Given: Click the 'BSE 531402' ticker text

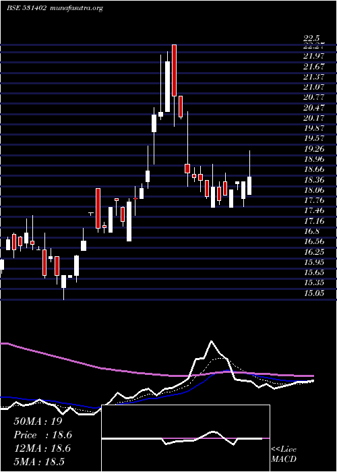Looking at the screenshot, I should (26, 8).
